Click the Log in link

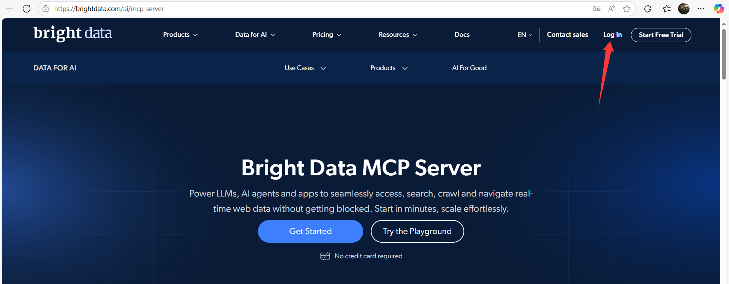tap(612, 35)
